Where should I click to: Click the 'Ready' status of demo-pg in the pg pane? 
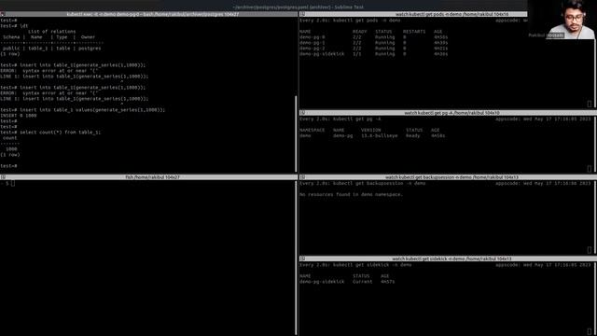coord(412,135)
